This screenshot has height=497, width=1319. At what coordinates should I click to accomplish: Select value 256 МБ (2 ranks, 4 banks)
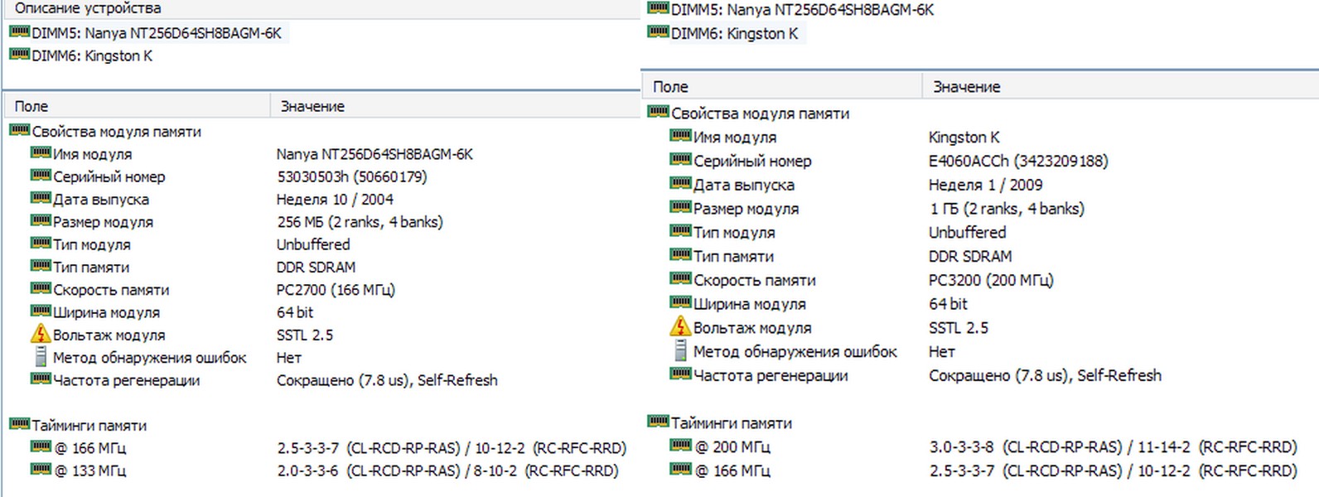(x=360, y=222)
